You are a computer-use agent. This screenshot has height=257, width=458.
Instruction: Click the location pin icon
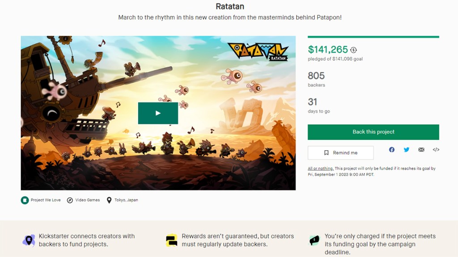pyautogui.click(x=109, y=200)
